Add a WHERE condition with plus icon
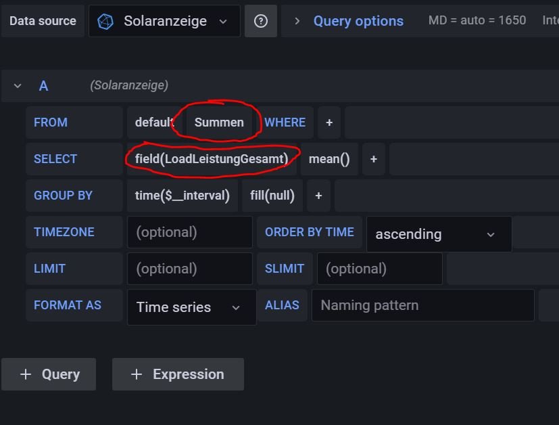Viewport: 559px width, 425px height. click(329, 122)
